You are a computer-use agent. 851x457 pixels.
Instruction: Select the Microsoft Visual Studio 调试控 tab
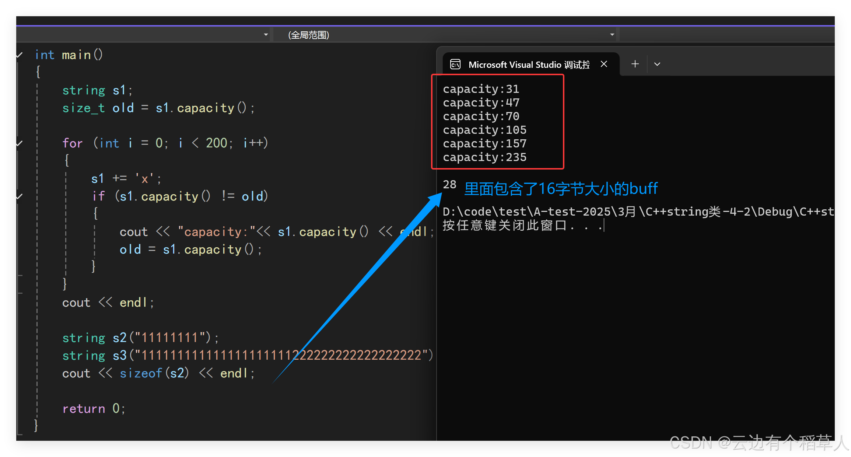(529, 65)
